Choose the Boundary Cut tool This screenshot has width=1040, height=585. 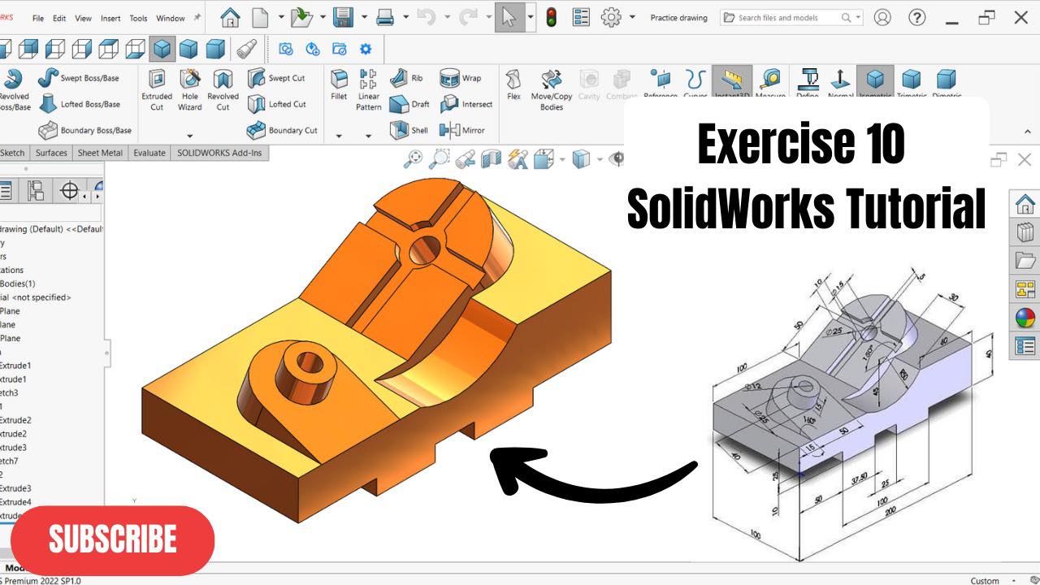pyautogui.click(x=282, y=130)
